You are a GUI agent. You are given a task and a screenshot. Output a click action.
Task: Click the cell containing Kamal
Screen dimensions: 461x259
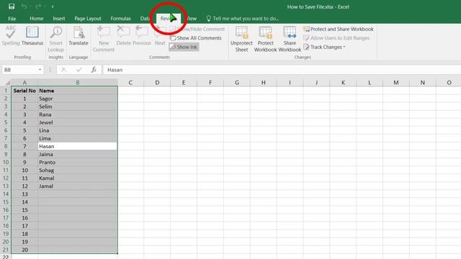[x=78, y=178]
